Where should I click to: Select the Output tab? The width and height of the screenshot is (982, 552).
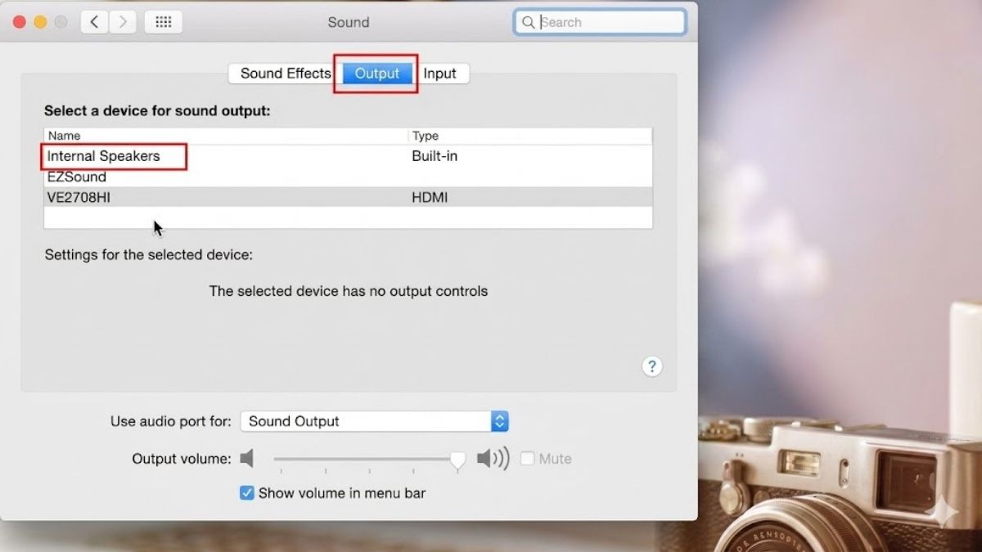[x=377, y=74]
